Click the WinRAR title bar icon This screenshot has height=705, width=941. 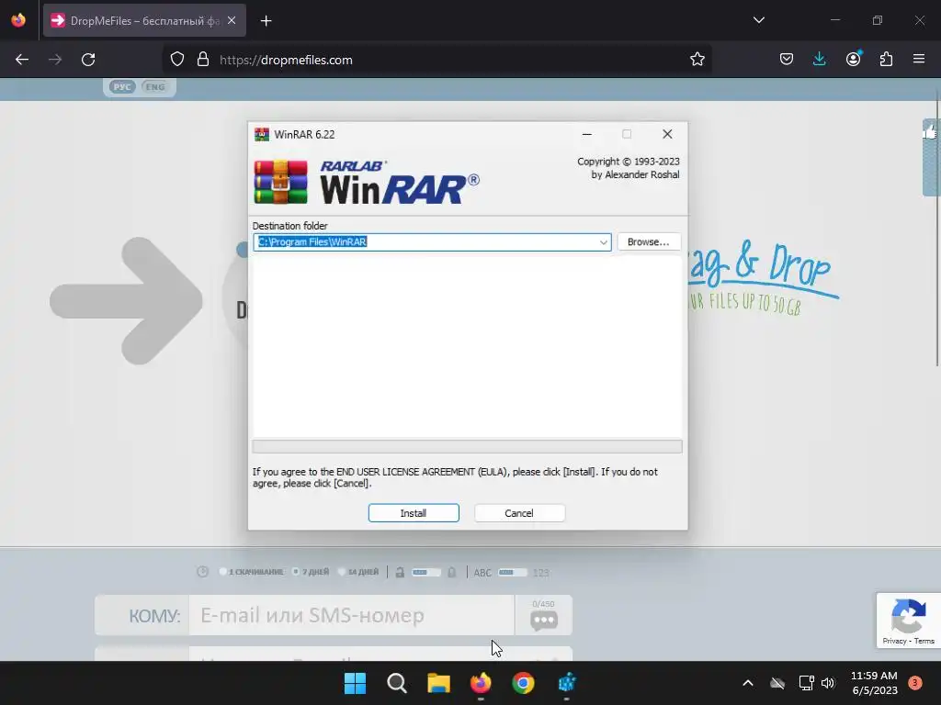point(262,134)
